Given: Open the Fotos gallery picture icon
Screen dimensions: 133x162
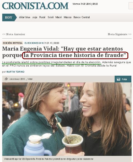Looking at the screenshot, I should [x=119, y=79].
